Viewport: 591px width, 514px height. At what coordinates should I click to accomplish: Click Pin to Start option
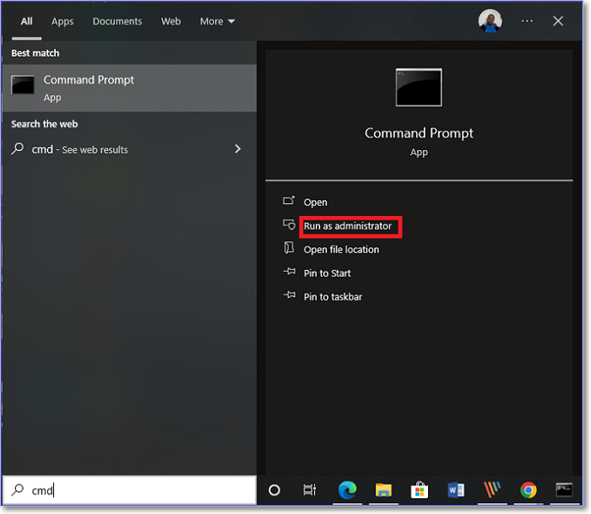(327, 273)
